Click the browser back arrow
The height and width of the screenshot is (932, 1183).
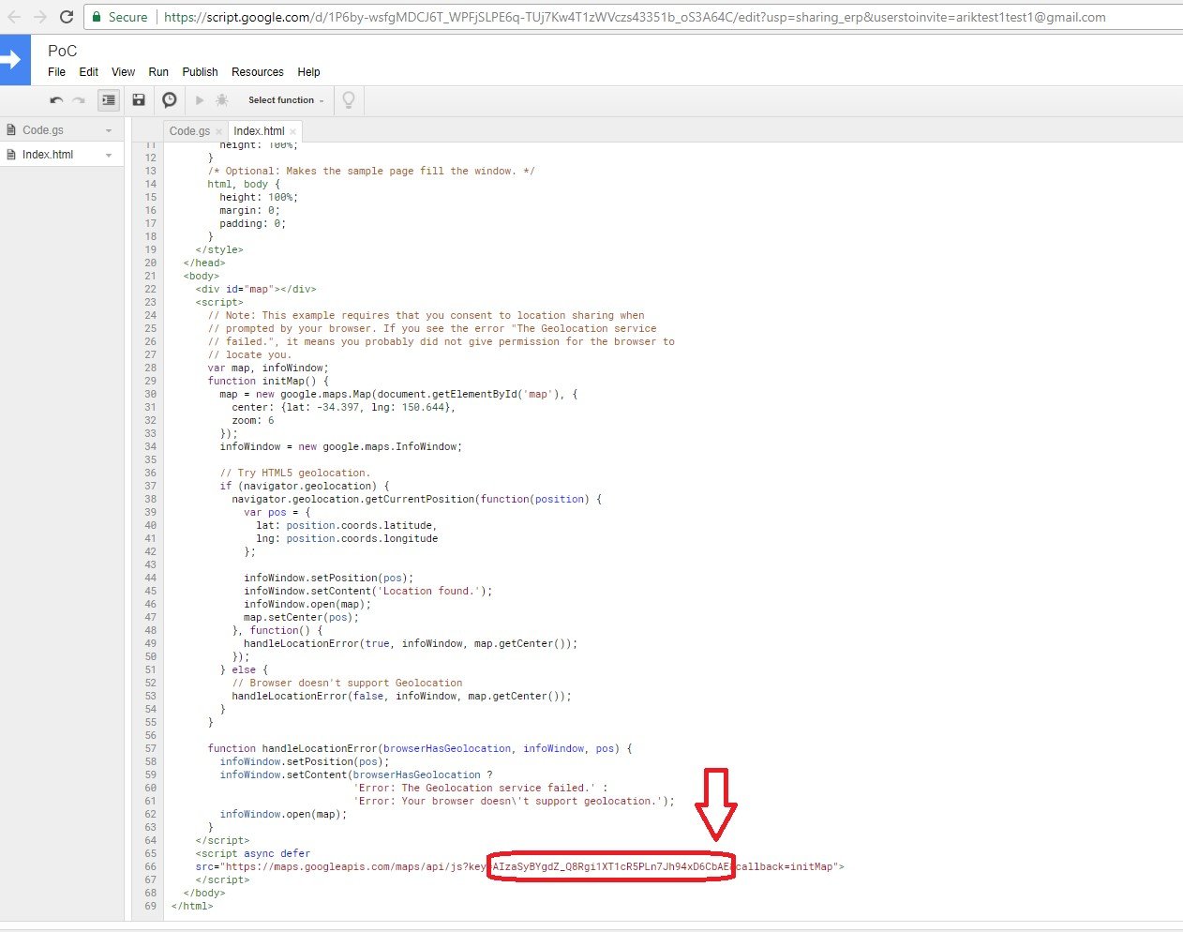coord(14,17)
